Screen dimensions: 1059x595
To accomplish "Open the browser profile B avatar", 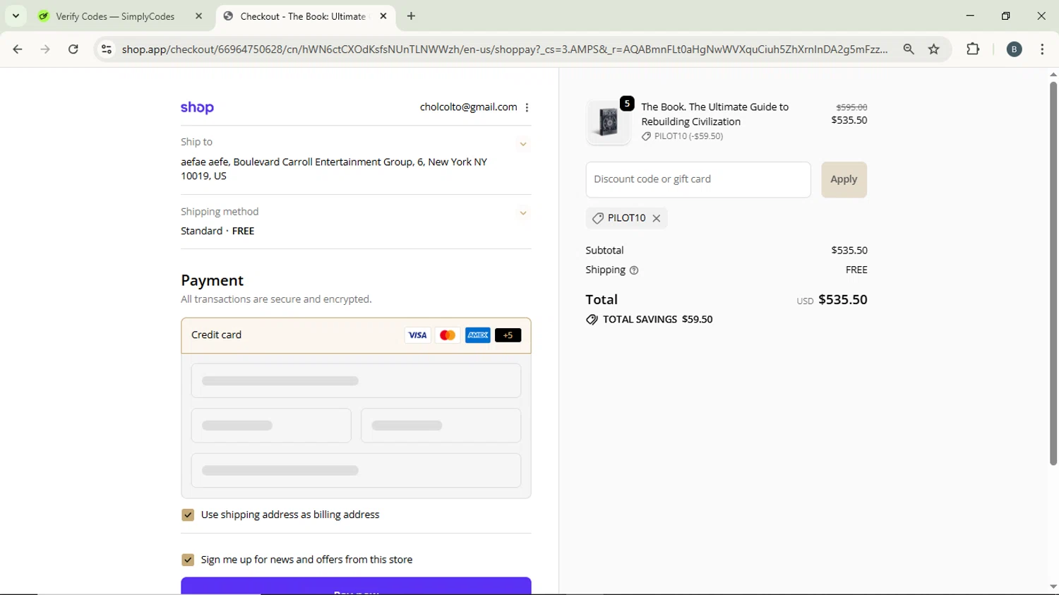I will [x=1015, y=49].
